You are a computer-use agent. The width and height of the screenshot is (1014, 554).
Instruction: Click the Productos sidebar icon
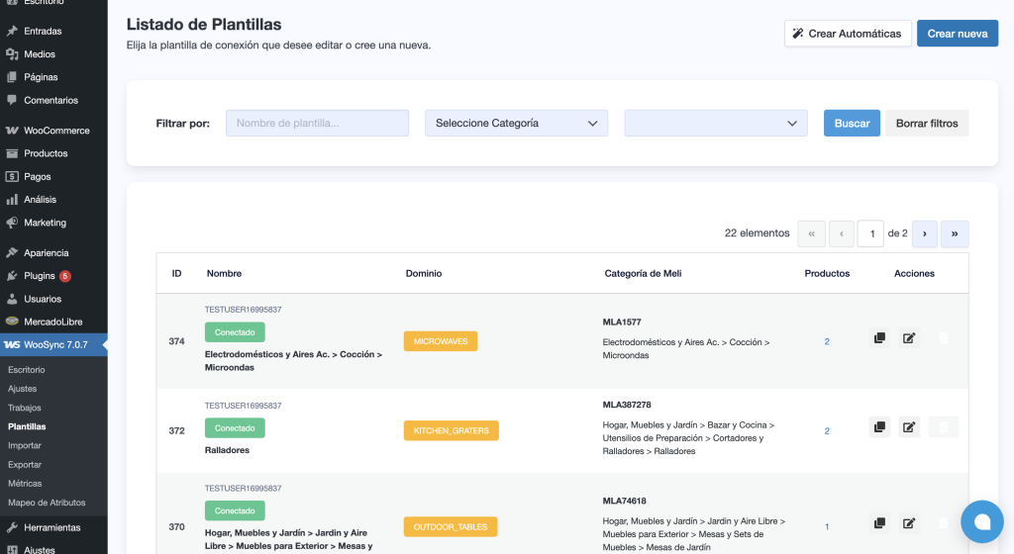pos(12,153)
